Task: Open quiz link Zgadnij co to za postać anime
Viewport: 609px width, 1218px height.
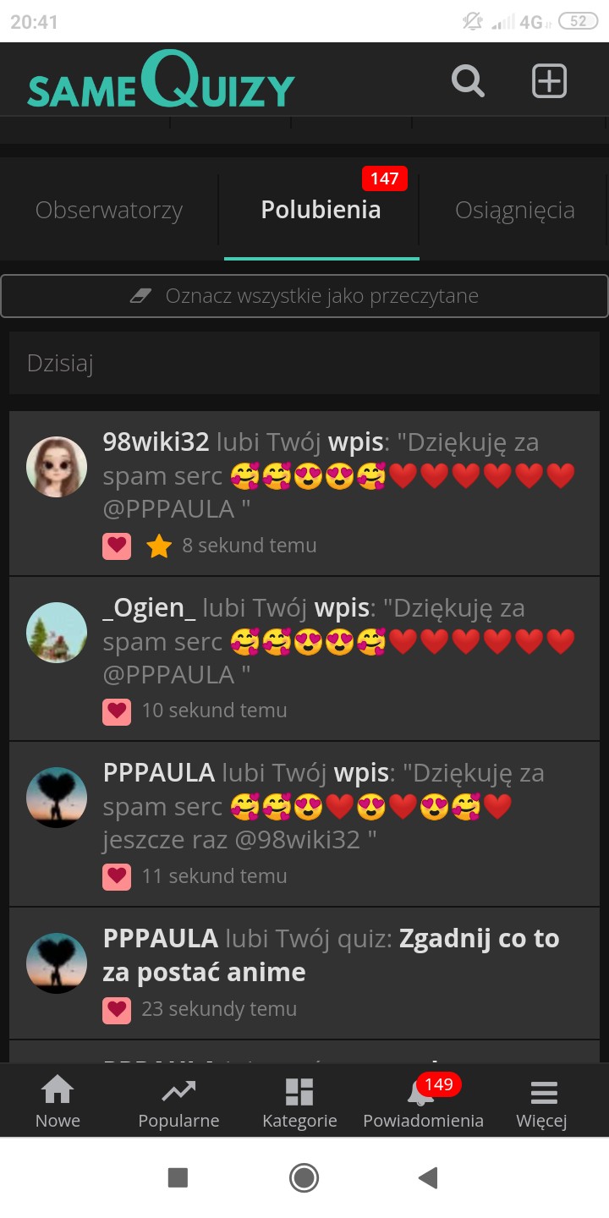Action: click(x=331, y=956)
